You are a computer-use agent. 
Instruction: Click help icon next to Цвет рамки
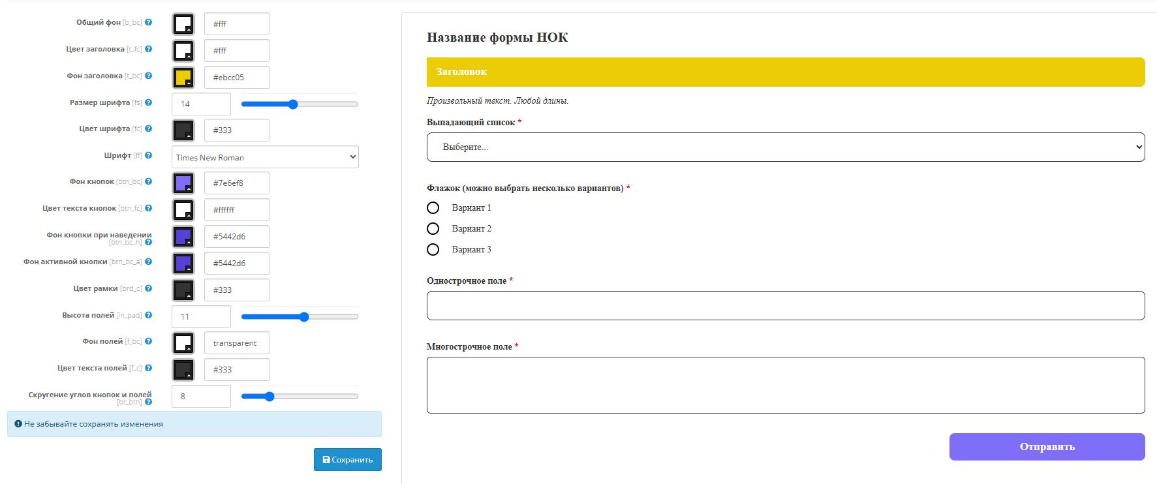coord(149,288)
